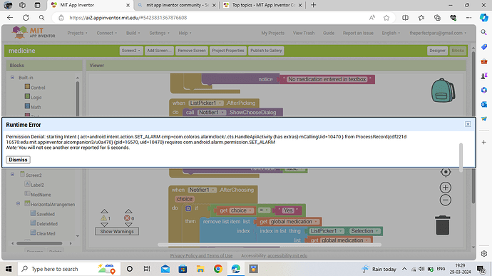The height and width of the screenshot is (276, 492).
Task: Open the Screen2 dropdown
Action: pyautogui.click(x=131, y=51)
